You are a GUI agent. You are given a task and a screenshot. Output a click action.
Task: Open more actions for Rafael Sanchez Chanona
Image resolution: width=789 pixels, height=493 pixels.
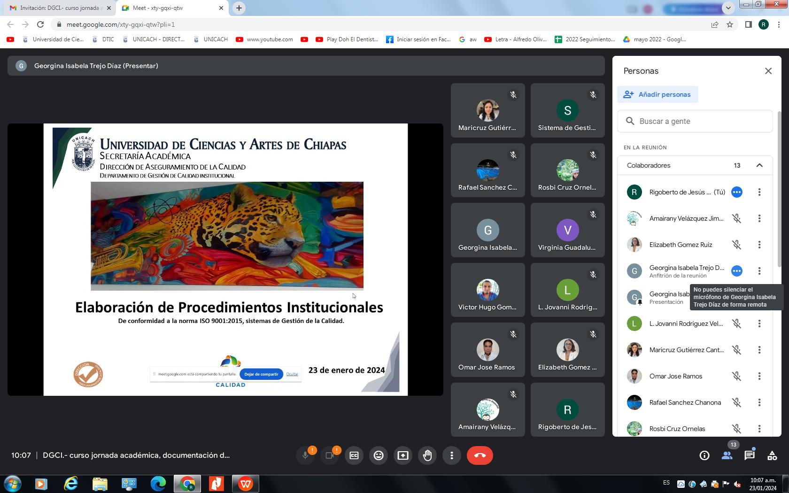[759, 402]
